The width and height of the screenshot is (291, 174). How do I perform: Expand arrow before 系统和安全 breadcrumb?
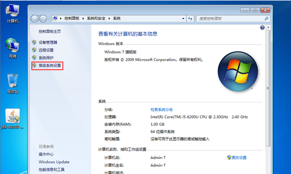tap(83, 19)
